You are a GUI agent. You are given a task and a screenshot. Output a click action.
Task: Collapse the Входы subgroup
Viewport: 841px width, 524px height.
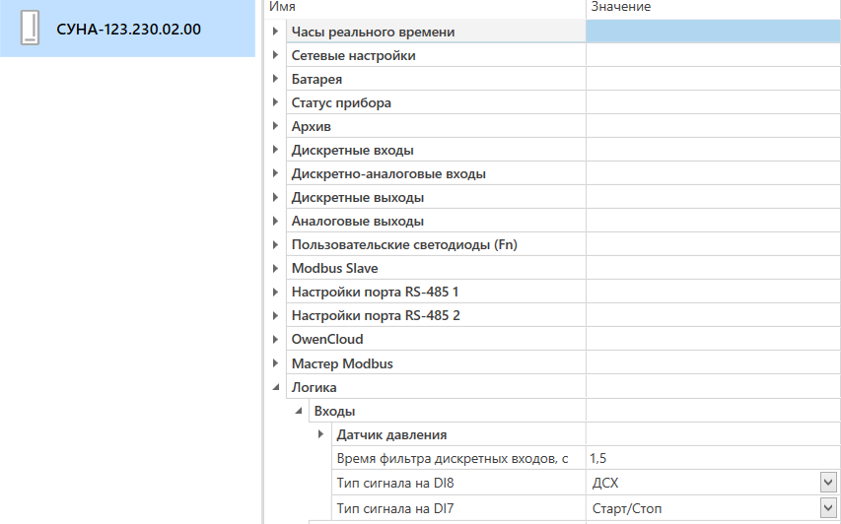click(298, 411)
